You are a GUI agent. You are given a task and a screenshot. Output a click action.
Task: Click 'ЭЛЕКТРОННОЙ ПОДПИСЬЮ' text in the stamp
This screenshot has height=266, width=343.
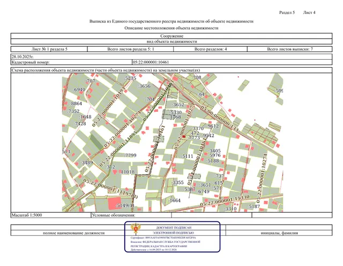point(173,233)
